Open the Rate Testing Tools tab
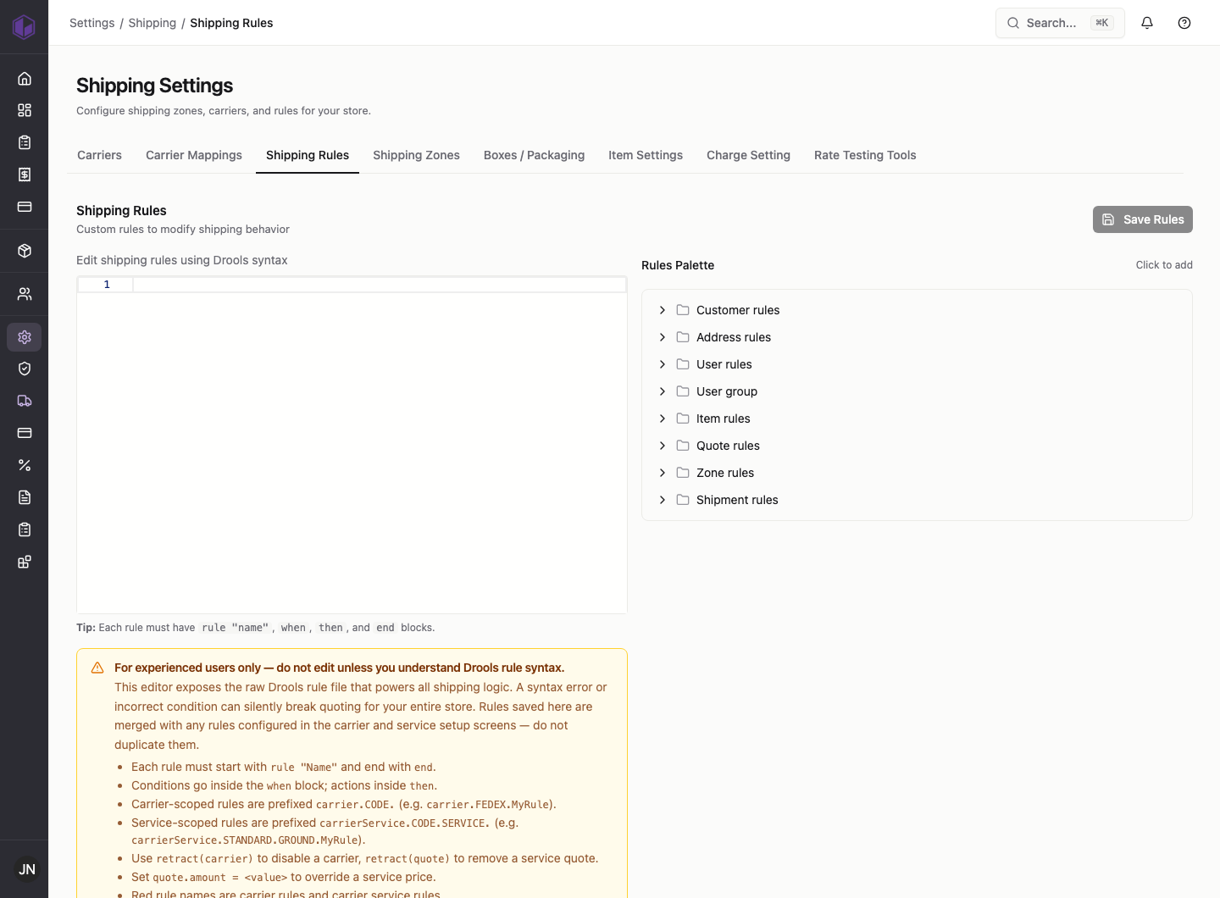Image resolution: width=1220 pixels, height=898 pixels. pyautogui.click(x=865, y=155)
